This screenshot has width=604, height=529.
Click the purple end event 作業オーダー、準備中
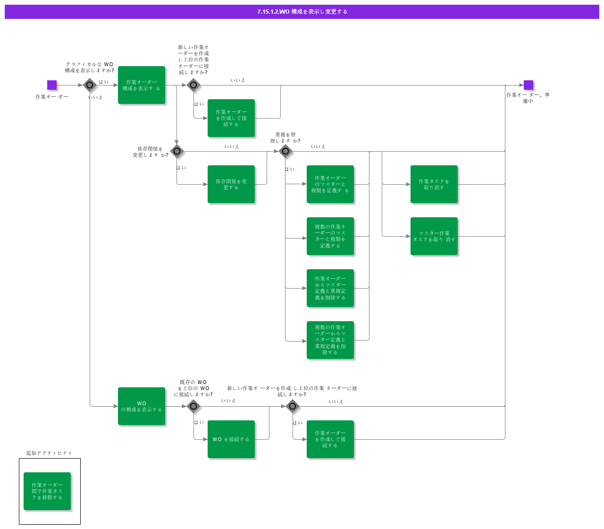pyautogui.click(x=528, y=85)
